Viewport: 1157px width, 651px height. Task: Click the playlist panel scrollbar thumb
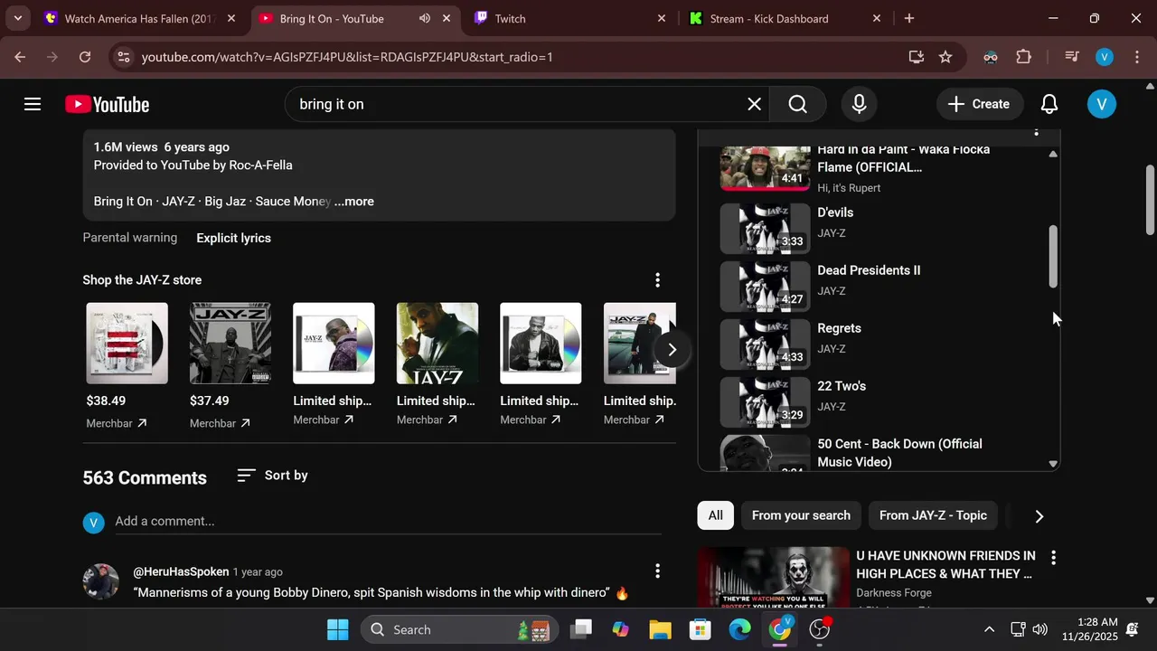[1053, 257]
